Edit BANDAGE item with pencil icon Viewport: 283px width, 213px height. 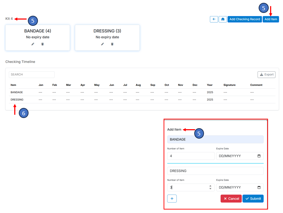(33, 44)
